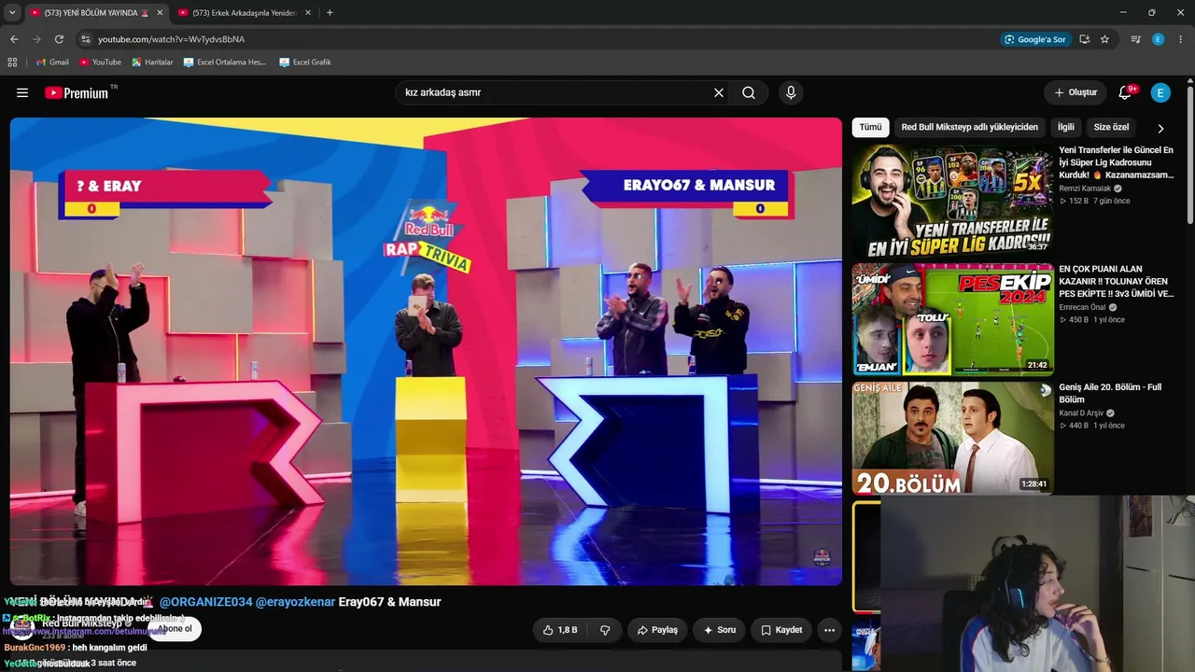Viewport: 1195px width, 672px height.
Task: Go forward in the browser
Action: point(36,39)
